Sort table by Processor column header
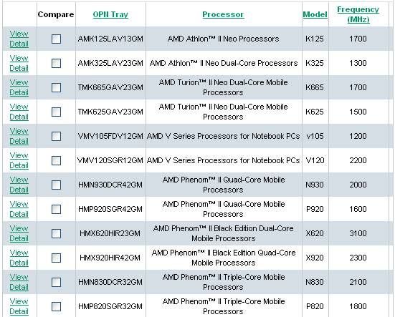The image size is (395, 317). point(223,14)
